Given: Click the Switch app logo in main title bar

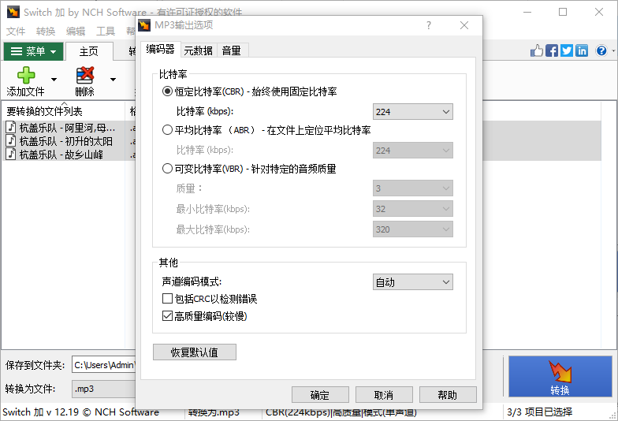Looking at the screenshot, I should 13,12.
